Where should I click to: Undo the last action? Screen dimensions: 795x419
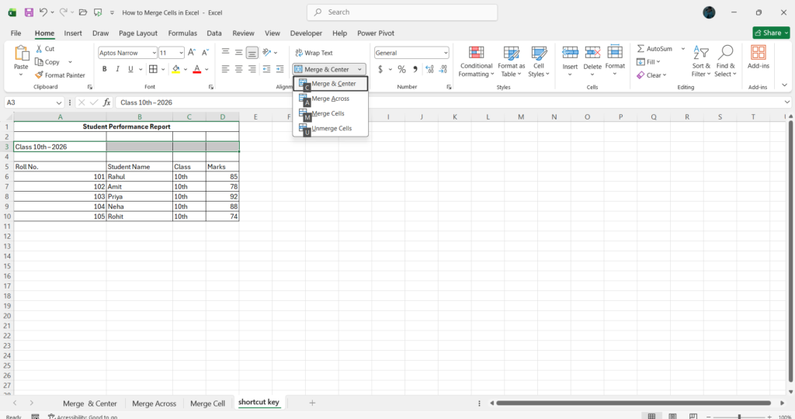coord(43,12)
